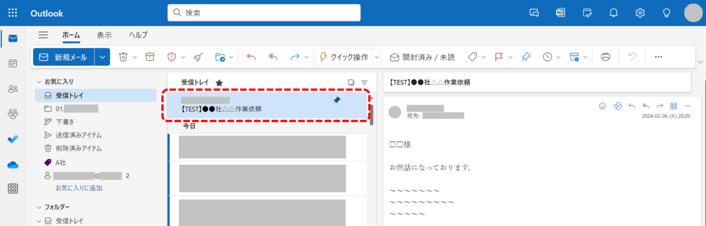This screenshot has height=226, width=706.
Task: Flag the message with the red flag
Action: (x=498, y=57)
